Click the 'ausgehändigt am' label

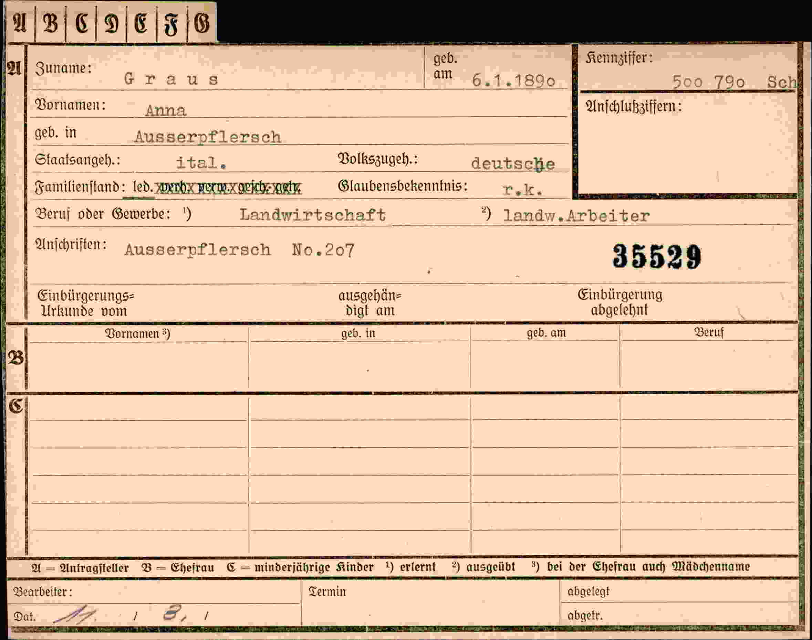click(370, 303)
